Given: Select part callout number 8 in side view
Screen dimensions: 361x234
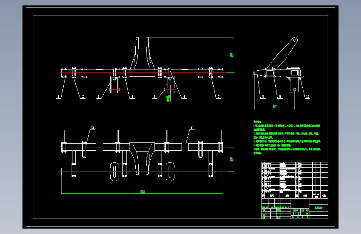Looking at the screenshot, I should point(263,97).
